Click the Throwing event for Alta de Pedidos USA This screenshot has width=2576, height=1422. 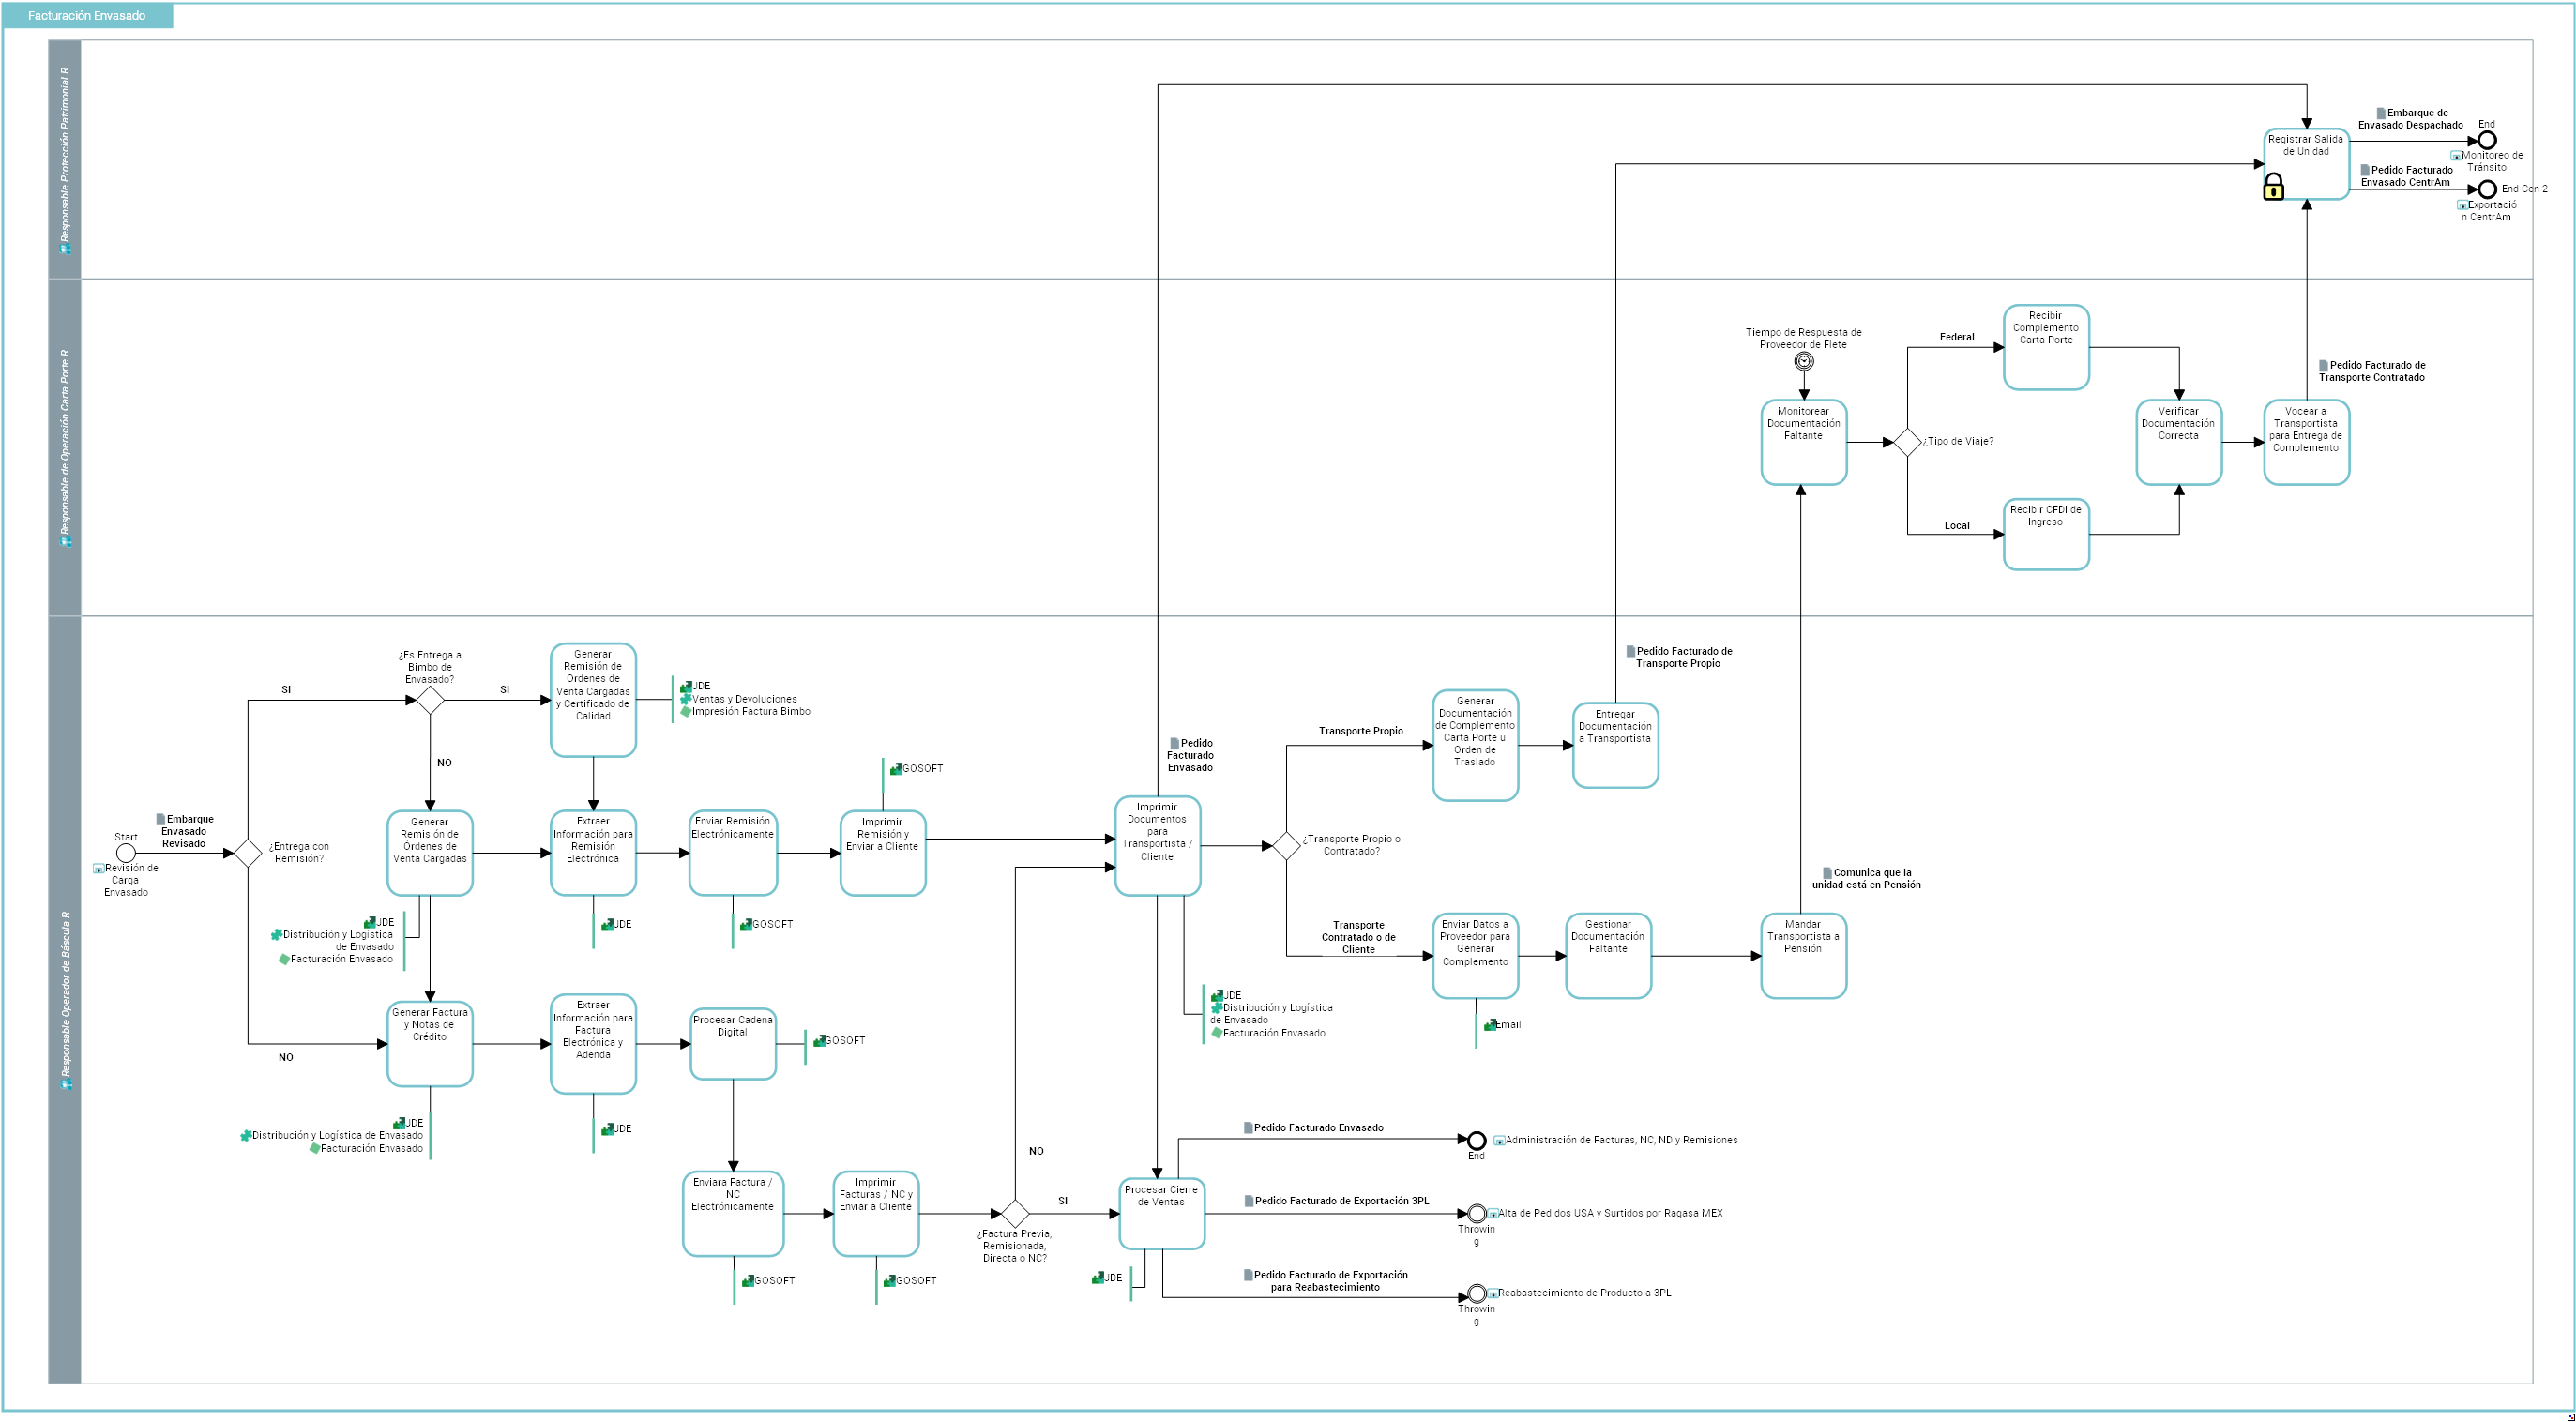[x=1476, y=1214]
